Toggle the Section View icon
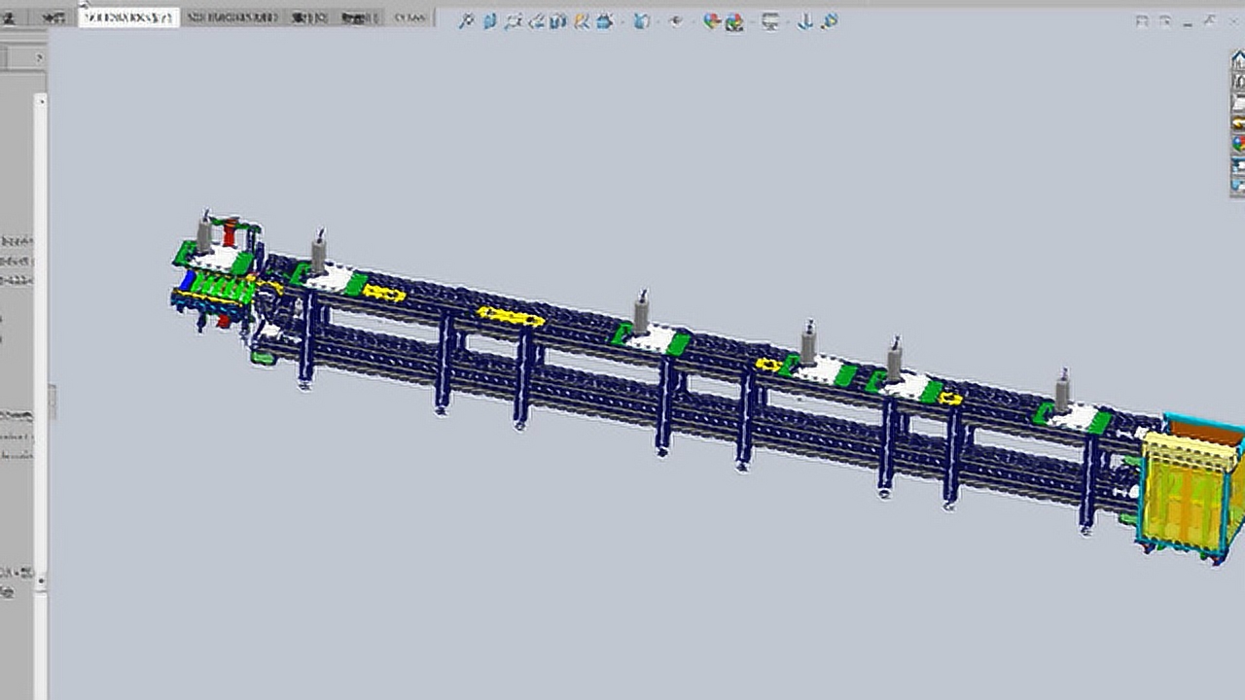Screen dimensions: 1245x700 pos(537,20)
